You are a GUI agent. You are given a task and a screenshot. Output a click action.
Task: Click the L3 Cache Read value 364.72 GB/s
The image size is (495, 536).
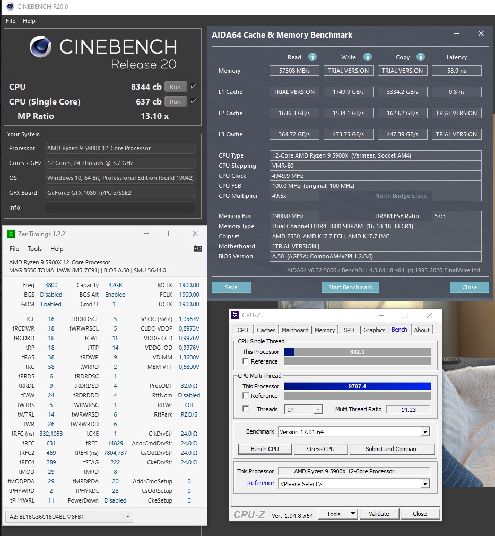click(x=294, y=134)
